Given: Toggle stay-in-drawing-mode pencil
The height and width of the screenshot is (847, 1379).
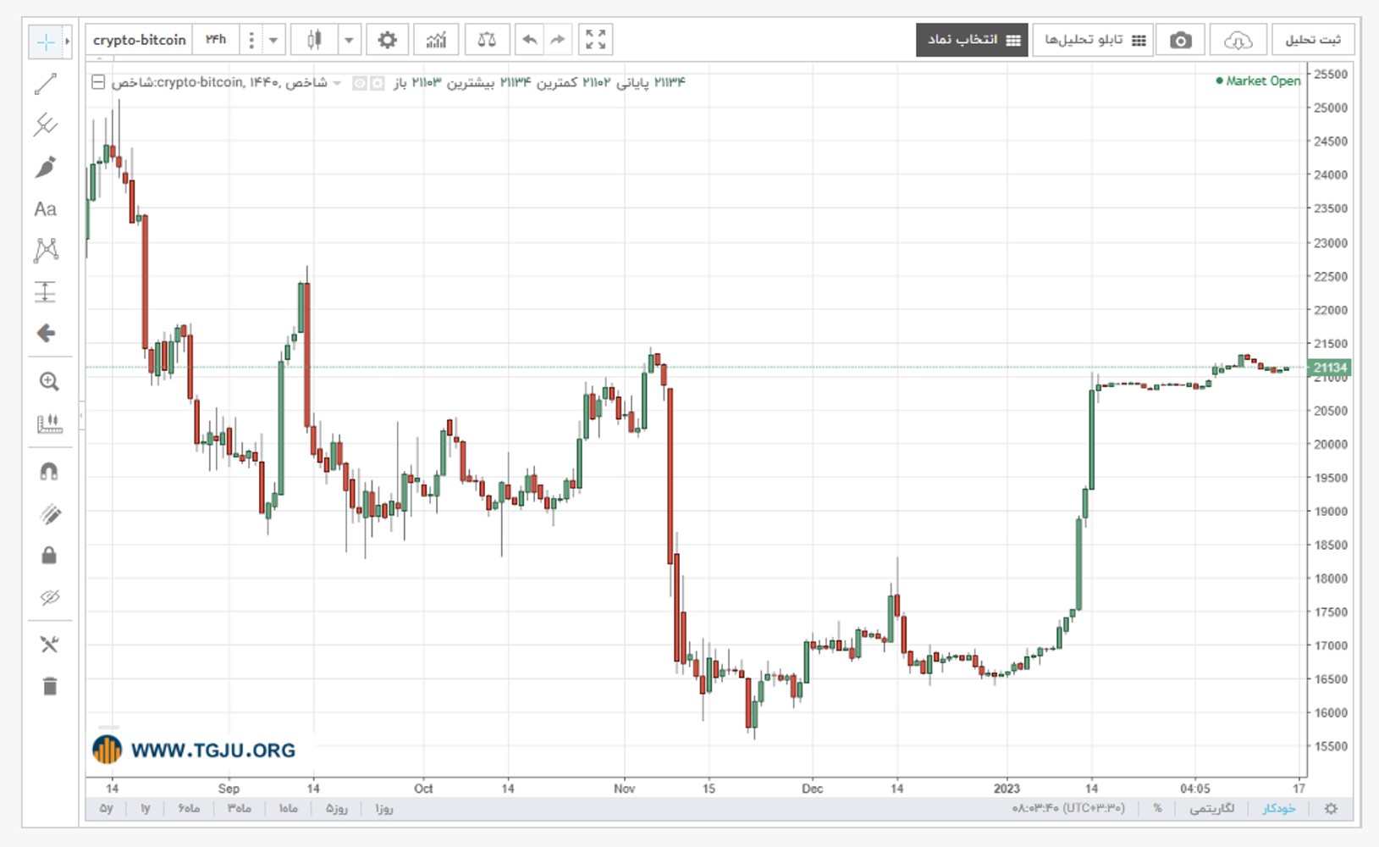Looking at the screenshot, I should point(49,514).
